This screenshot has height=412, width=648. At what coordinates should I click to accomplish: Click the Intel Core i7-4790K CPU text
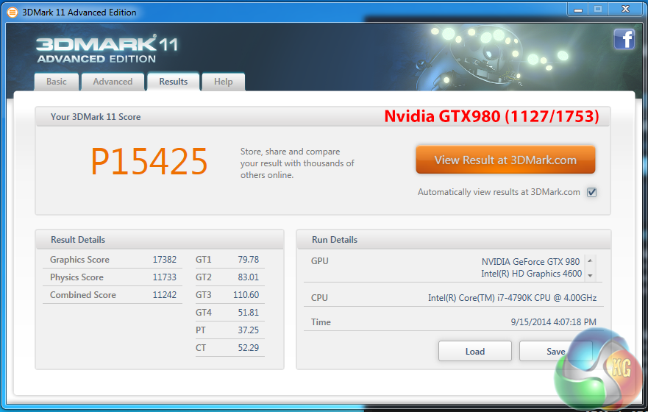coord(512,297)
